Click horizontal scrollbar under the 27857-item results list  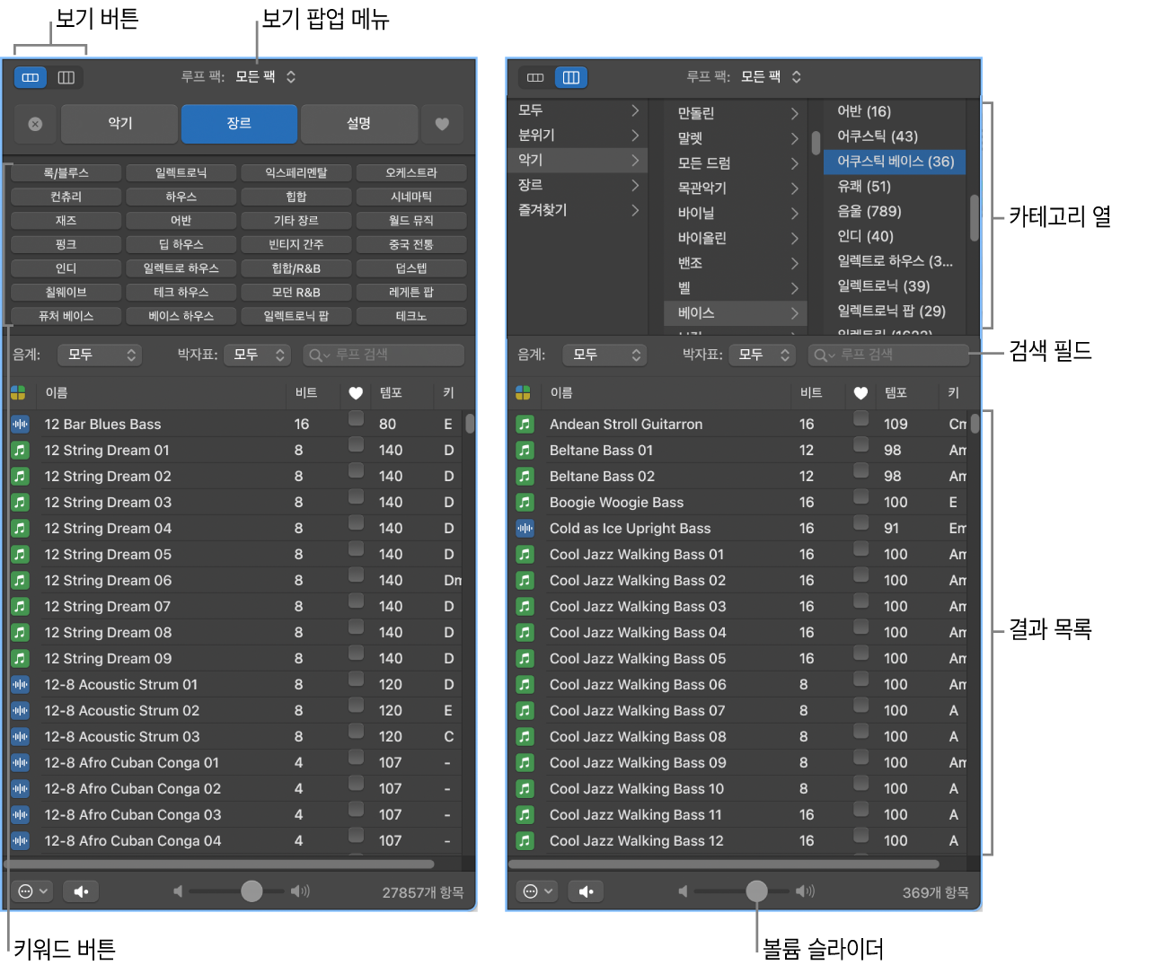pos(220,864)
